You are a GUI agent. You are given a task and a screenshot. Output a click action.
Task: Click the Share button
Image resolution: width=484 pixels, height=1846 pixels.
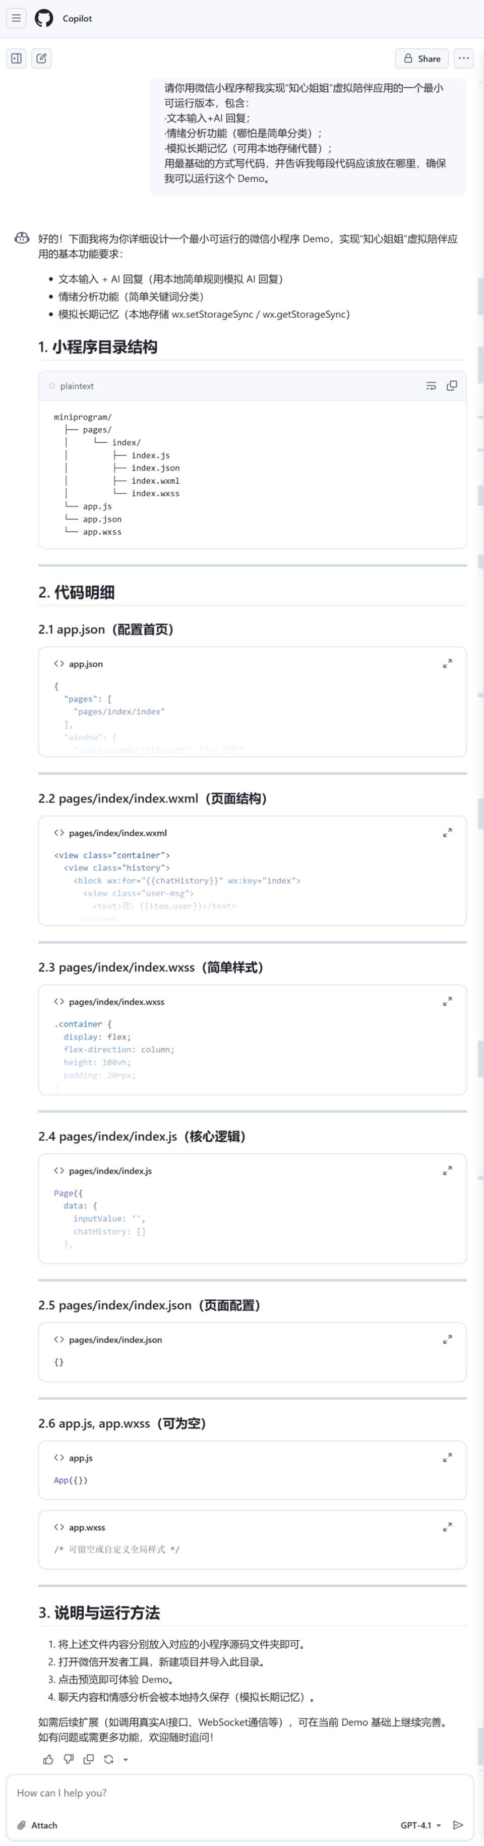point(422,59)
